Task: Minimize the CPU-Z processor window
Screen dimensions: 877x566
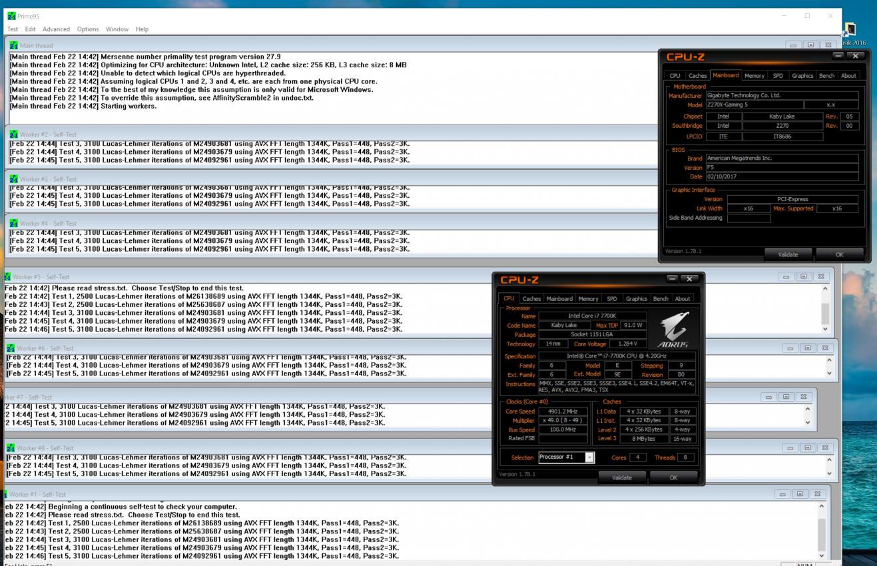Action: tap(673, 278)
